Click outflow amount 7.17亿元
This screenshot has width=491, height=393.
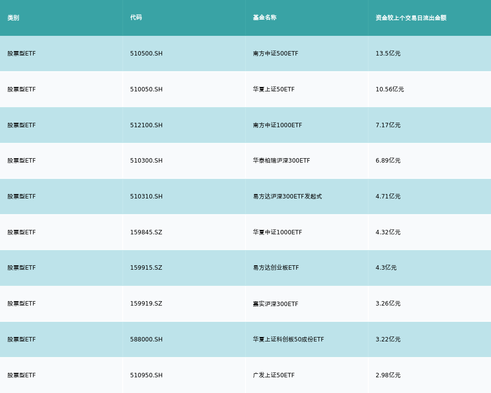[x=388, y=125]
